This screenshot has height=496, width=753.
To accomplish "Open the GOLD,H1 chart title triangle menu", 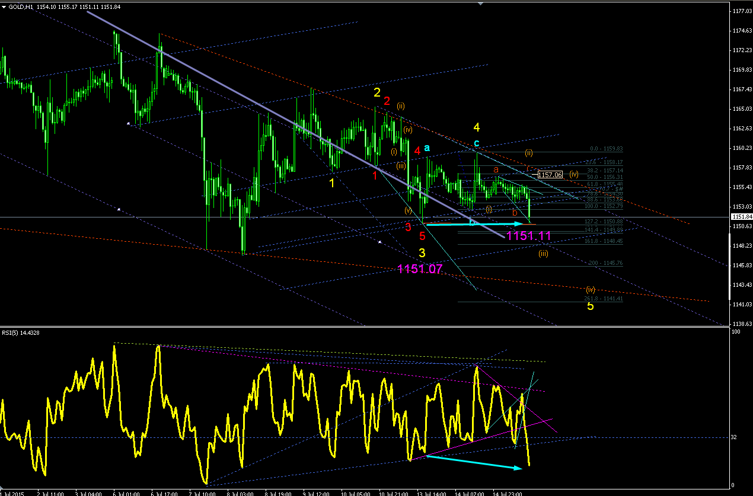I will point(4,6).
